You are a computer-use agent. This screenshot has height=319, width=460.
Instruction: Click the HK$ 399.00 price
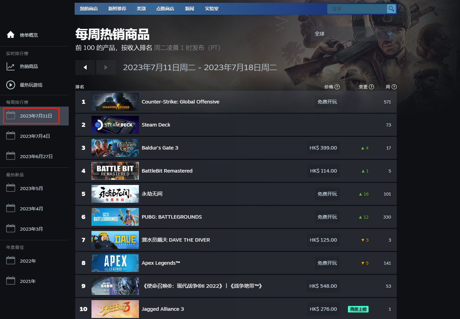pos(323,148)
